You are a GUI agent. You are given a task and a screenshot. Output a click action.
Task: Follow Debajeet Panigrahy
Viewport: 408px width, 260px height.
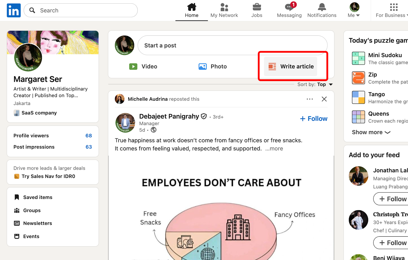coord(313,118)
